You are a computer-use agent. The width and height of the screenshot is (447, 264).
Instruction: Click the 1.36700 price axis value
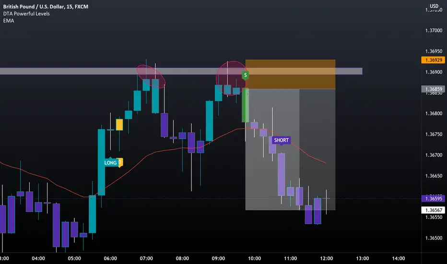click(x=434, y=155)
